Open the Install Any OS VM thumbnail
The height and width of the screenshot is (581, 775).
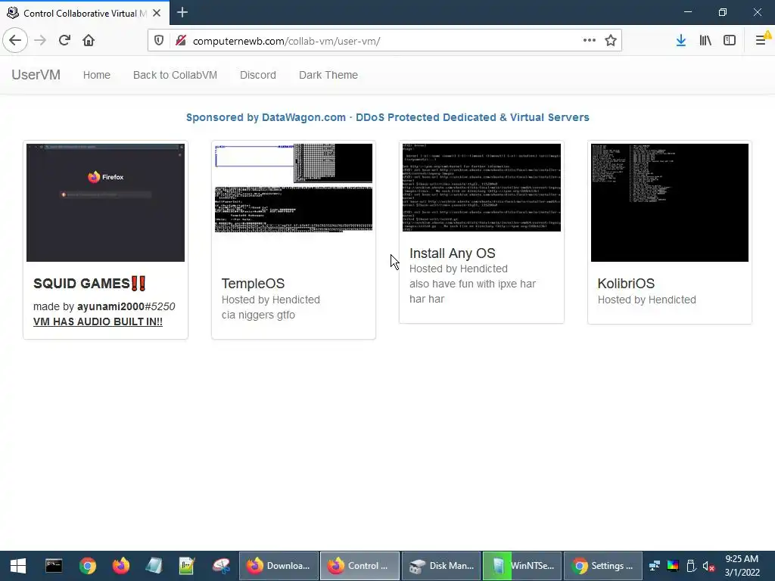click(x=481, y=188)
